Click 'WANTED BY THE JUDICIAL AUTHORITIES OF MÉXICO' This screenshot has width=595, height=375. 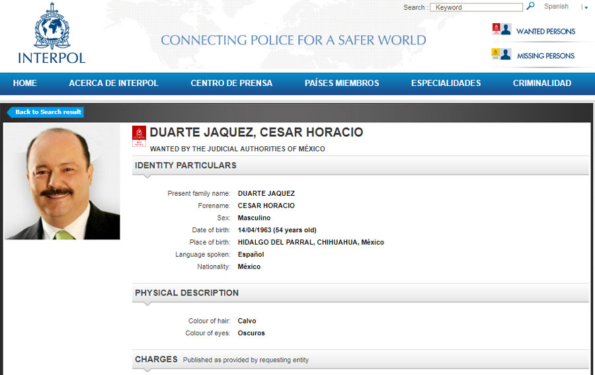[237, 149]
